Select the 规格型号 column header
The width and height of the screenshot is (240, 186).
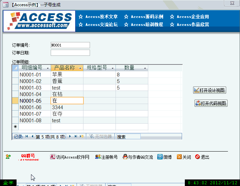(100, 68)
